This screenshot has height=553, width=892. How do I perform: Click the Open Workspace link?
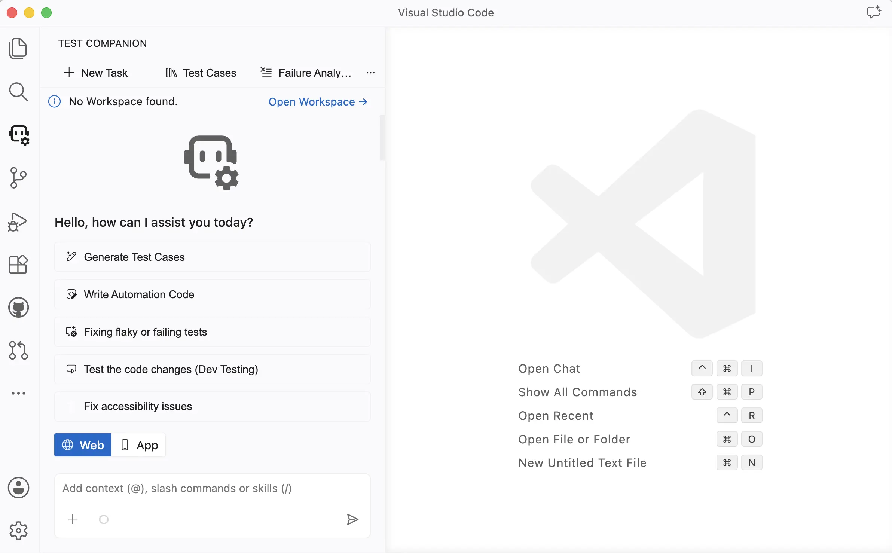click(x=318, y=102)
